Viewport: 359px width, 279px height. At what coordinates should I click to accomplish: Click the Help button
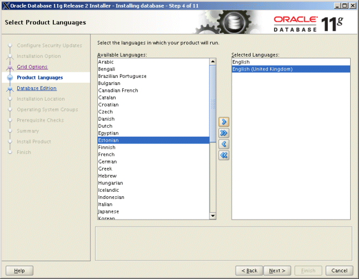19,271
